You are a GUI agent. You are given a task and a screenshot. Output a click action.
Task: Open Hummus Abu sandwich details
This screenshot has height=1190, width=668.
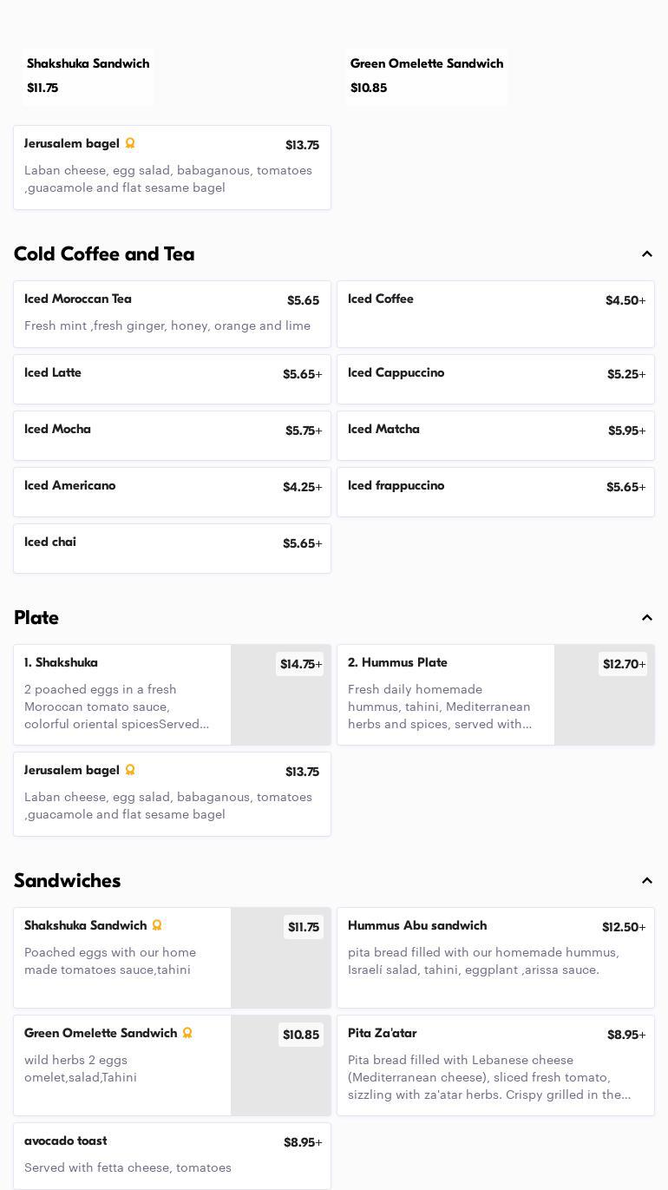tap(495, 957)
